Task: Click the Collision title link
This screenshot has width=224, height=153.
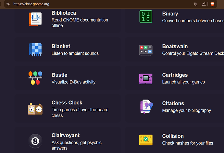Action: tap(173, 136)
